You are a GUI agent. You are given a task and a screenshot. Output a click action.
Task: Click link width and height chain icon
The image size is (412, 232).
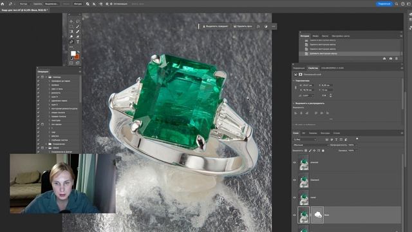(295, 88)
